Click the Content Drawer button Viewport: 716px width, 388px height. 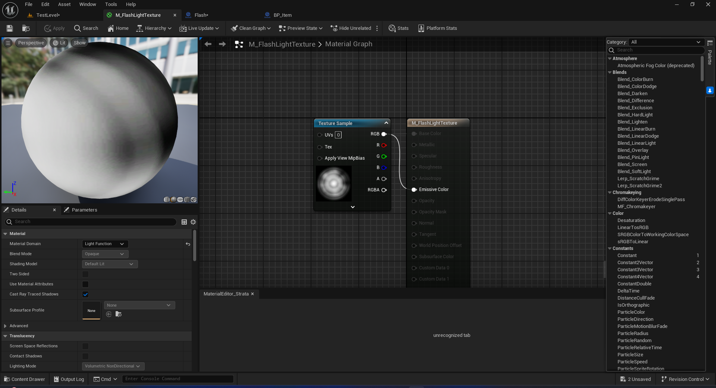(x=24, y=379)
